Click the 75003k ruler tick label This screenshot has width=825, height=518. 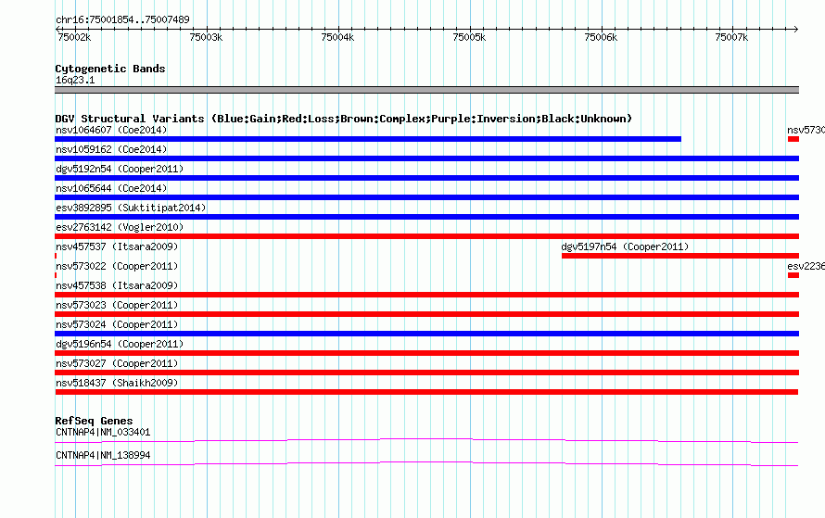pyautogui.click(x=206, y=37)
